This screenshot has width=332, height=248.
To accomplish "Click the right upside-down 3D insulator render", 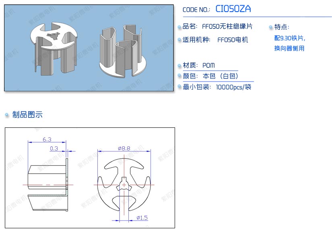I will point(121,51).
